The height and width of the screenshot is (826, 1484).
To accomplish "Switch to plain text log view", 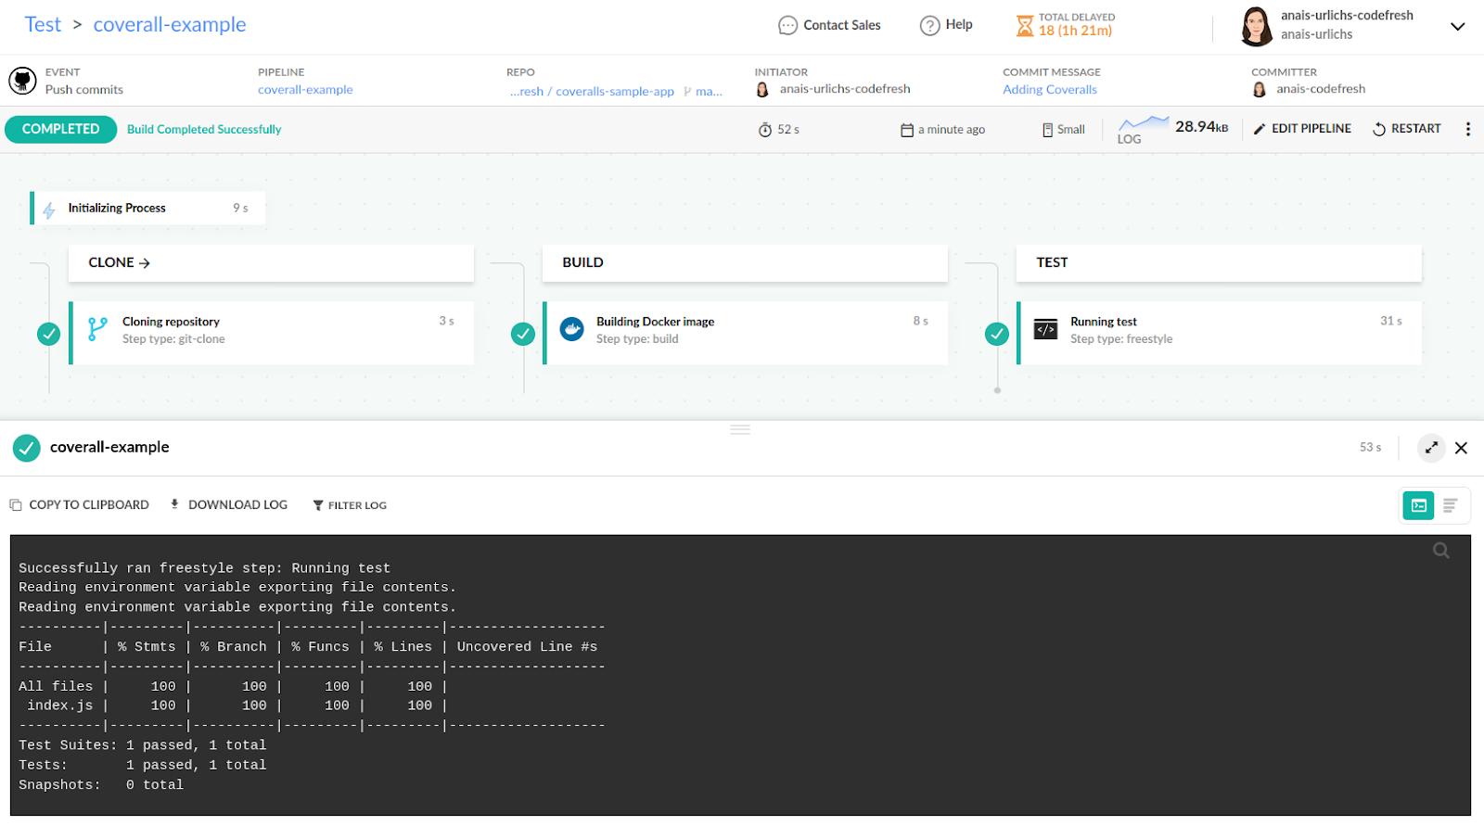I will (1451, 505).
